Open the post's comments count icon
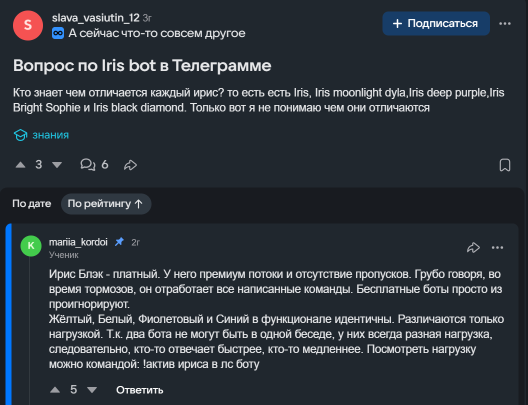 pyautogui.click(x=87, y=164)
